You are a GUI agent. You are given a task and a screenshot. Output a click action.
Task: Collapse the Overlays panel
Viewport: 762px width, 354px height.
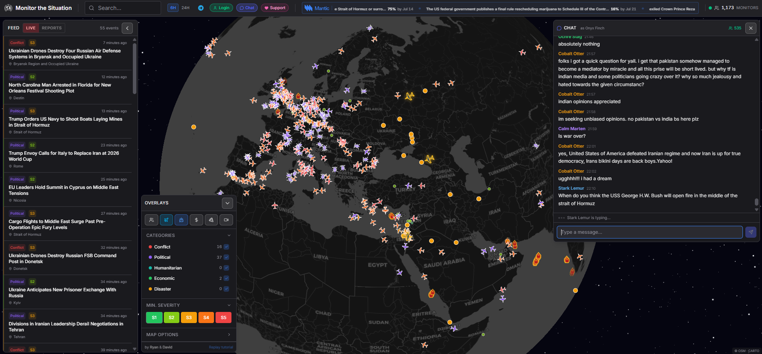227,203
